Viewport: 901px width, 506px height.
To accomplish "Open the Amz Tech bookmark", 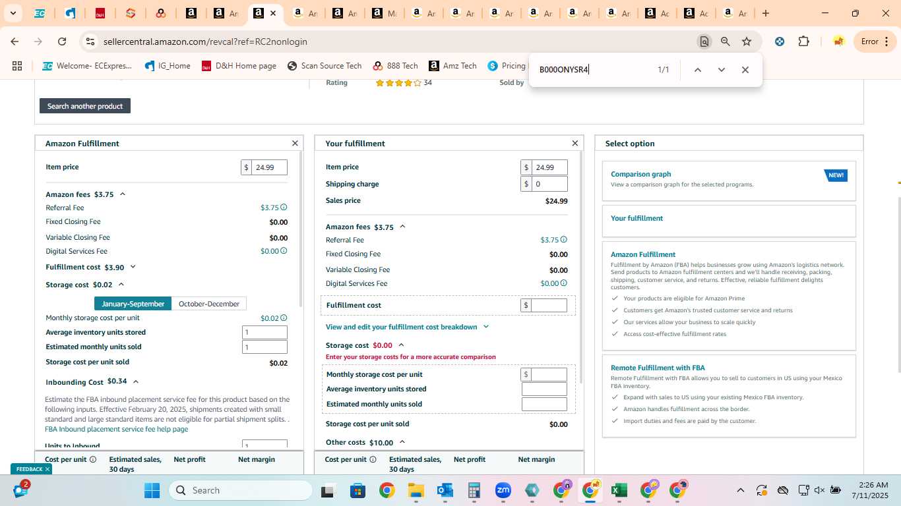I will click(452, 66).
